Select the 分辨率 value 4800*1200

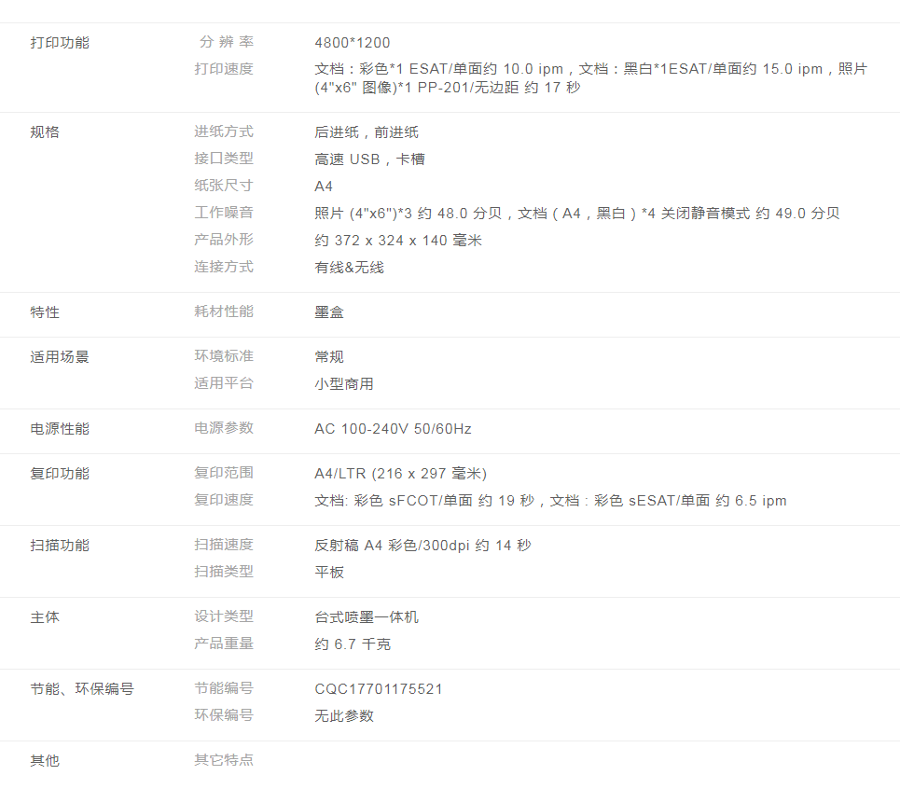(x=353, y=43)
